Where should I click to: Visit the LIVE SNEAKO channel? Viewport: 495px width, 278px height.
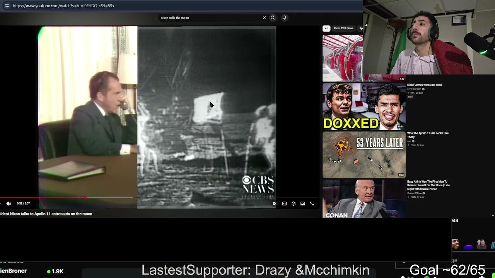pyautogui.click(x=415, y=89)
